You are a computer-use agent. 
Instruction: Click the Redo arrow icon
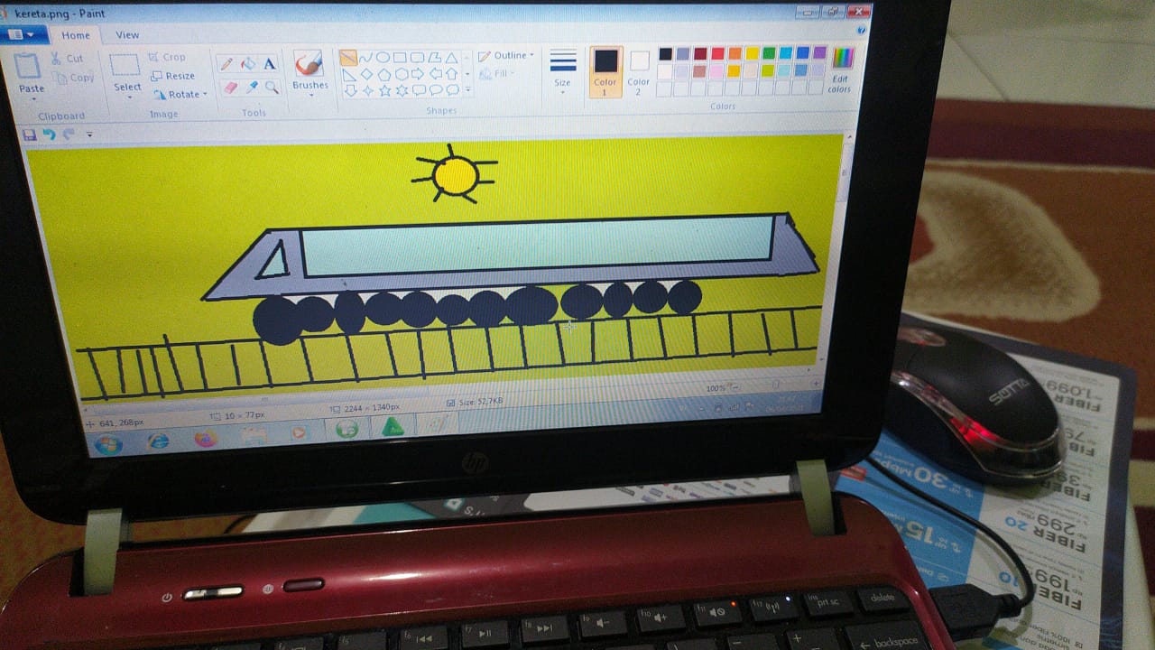(68, 135)
